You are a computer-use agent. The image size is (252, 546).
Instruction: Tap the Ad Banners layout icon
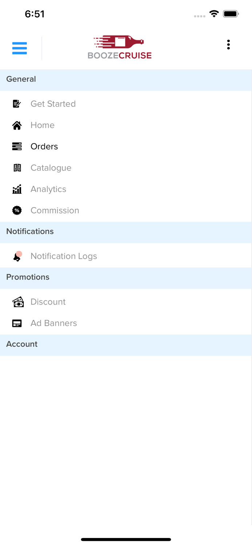point(17,323)
